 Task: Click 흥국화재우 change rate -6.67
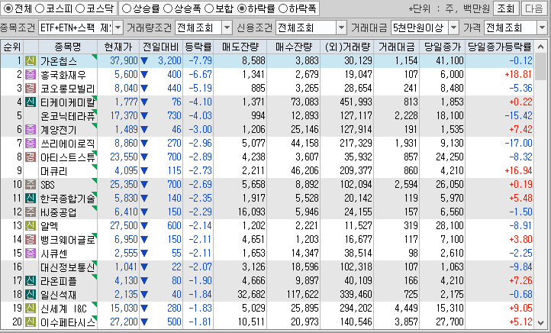(x=200, y=75)
